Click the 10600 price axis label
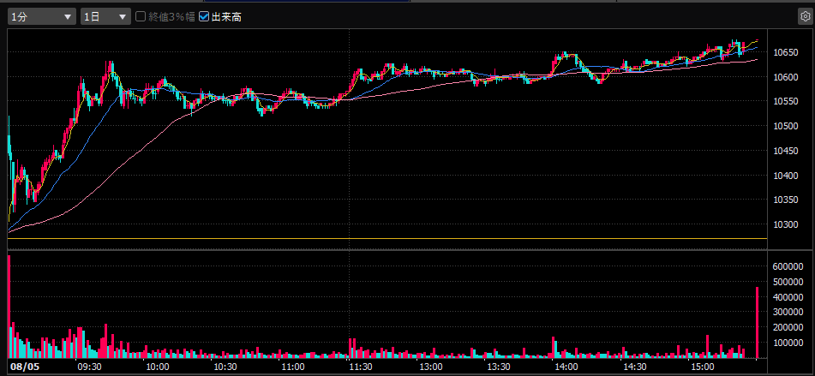This screenshot has width=815, height=376. (x=785, y=77)
